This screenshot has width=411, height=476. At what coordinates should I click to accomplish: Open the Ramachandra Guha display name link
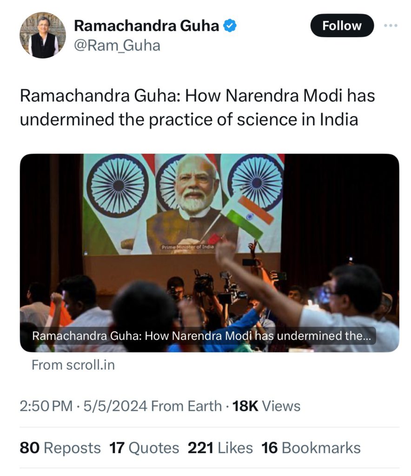(146, 26)
